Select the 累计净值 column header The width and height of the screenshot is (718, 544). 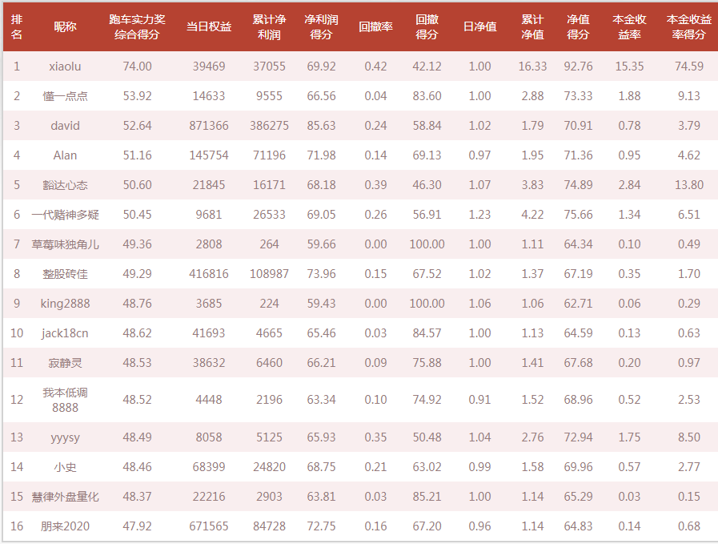point(532,27)
